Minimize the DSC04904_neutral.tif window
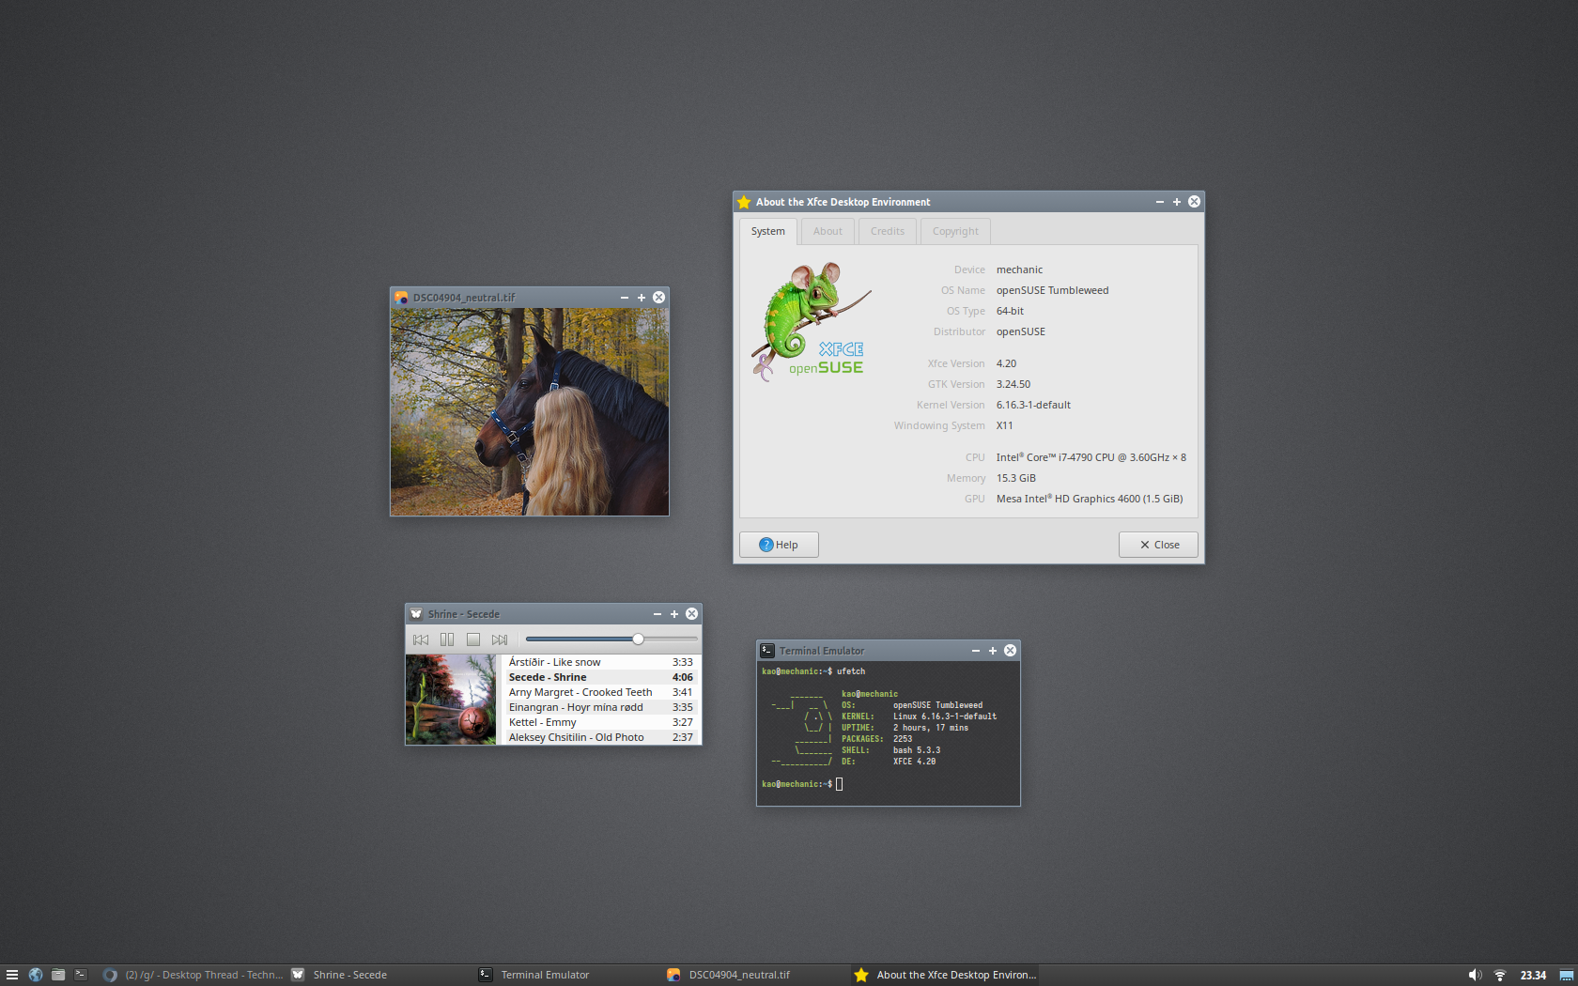Viewport: 1578px width, 986px height. tap(625, 298)
